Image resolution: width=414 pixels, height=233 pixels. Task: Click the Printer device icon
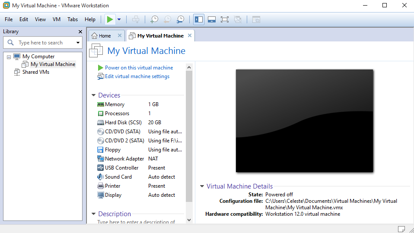(x=101, y=186)
